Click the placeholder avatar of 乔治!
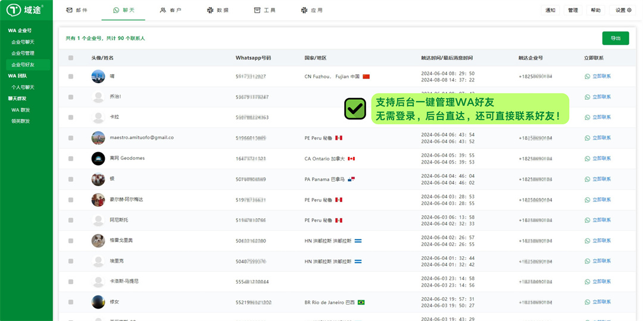The height and width of the screenshot is (321, 643). click(98, 97)
